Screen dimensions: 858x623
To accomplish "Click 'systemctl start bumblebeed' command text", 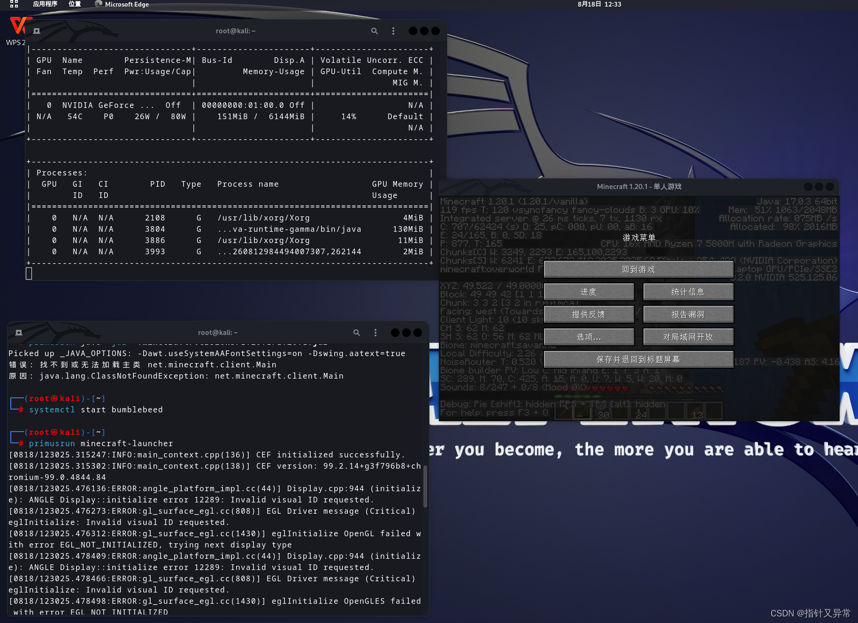I will pos(96,410).
